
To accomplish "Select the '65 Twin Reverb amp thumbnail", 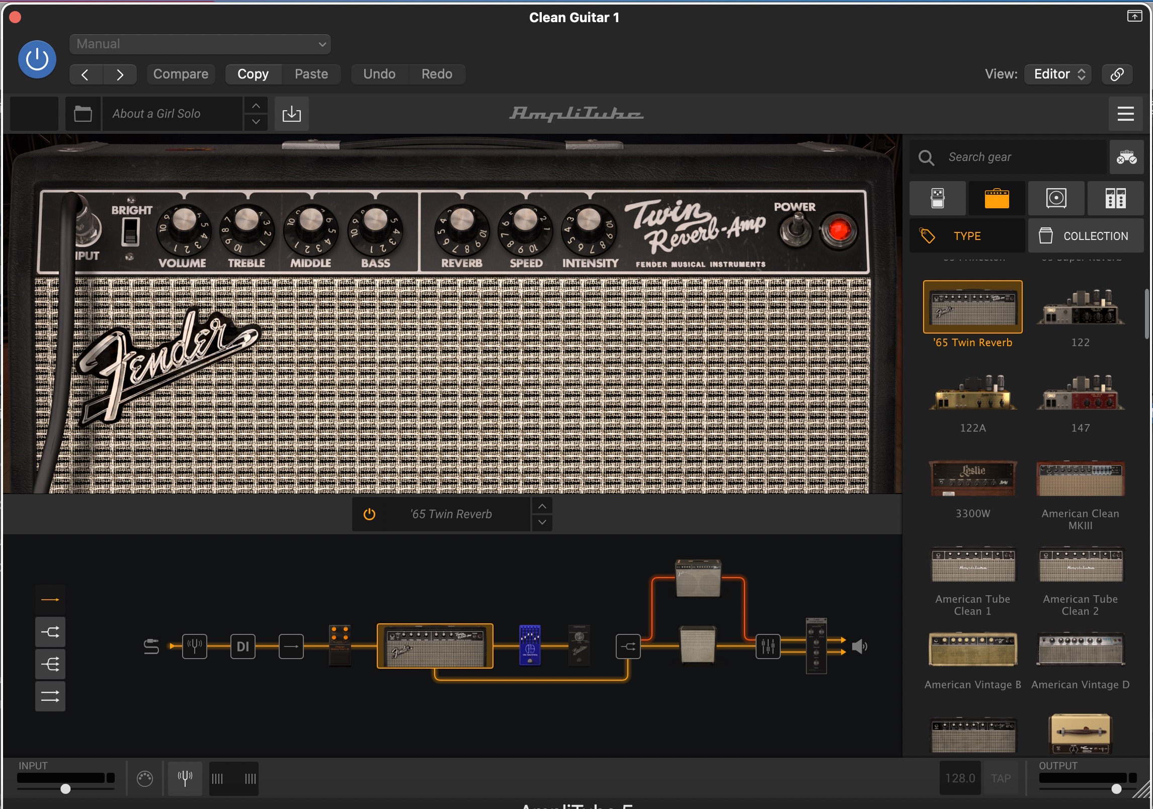I will [x=973, y=307].
